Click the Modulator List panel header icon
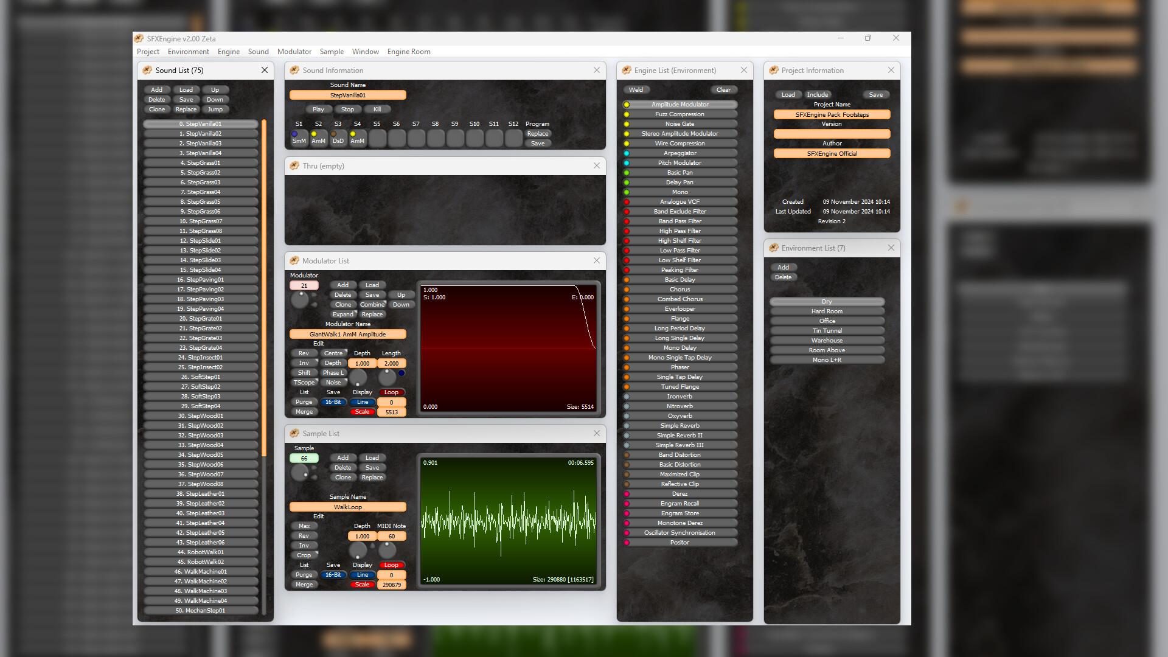 click(x=294, y=260)
